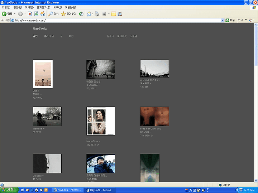Viewport: 258px width, 193px height.
Task: Open the 즐겨찾기(A) menu
Action: [43, 8]
